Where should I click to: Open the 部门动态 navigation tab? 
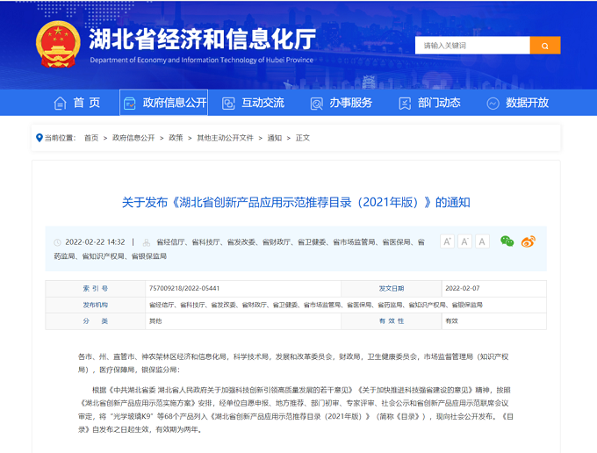[x=430, y=103]
